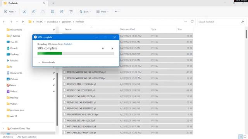Click file icon of MSIEXEC.EXE-7D20CFB0.pf
The image size is (248, 139).
(x=64, y=90)
